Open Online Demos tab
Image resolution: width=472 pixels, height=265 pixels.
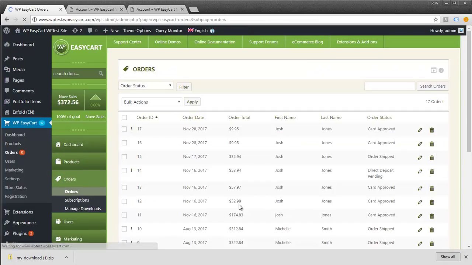point(168,42)
